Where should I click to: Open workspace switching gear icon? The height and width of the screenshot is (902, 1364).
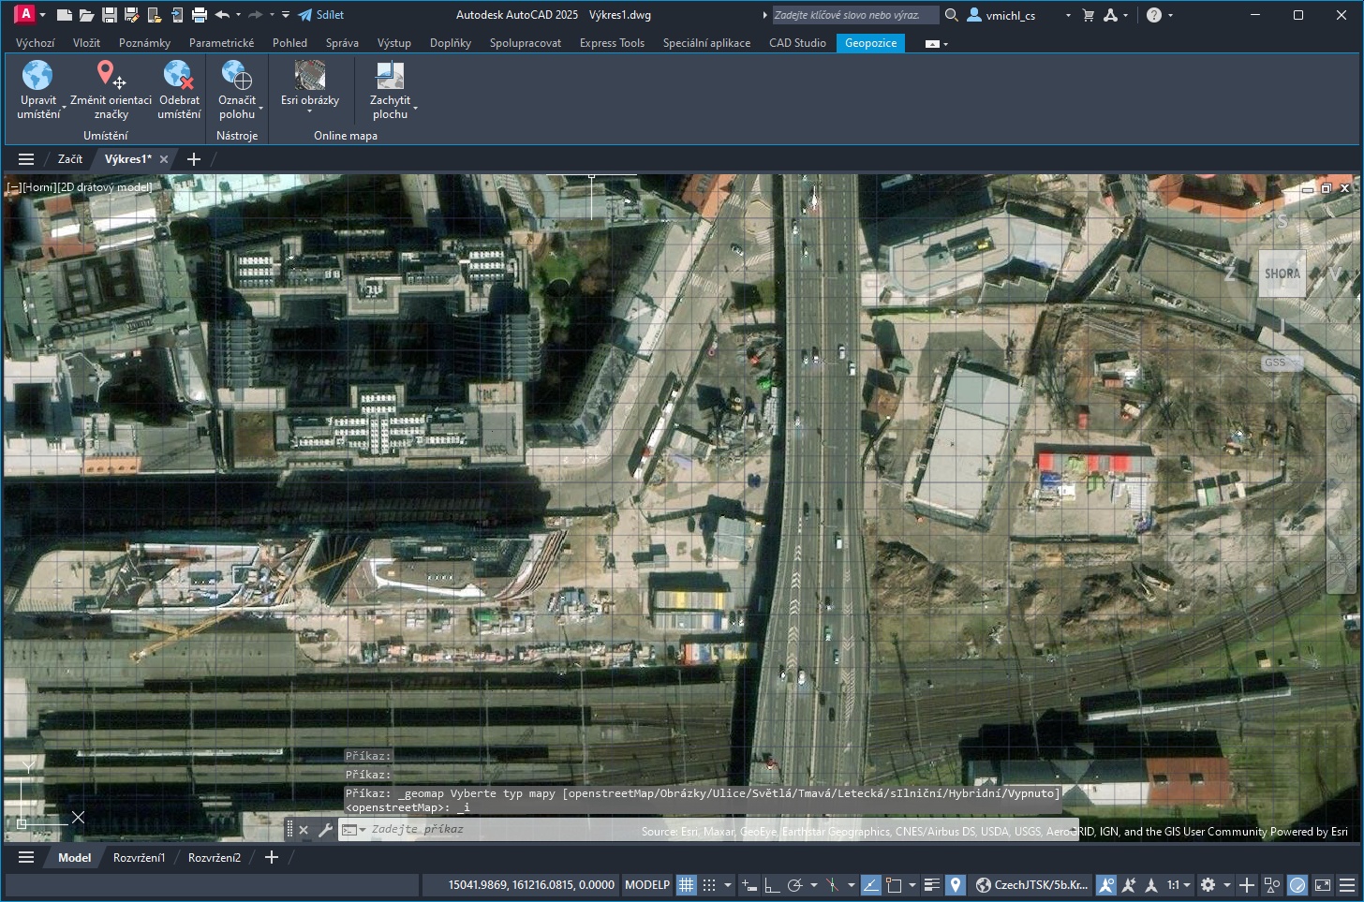[1208, 885]
